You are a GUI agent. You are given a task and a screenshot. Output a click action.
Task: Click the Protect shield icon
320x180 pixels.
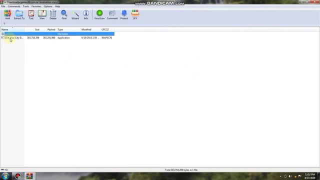[124, 14]
